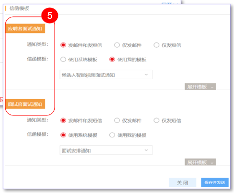The image size is (234, 193).
Task: Select 发邮件和发短信 for 应聘者面试通知
Action: [63, 45]
